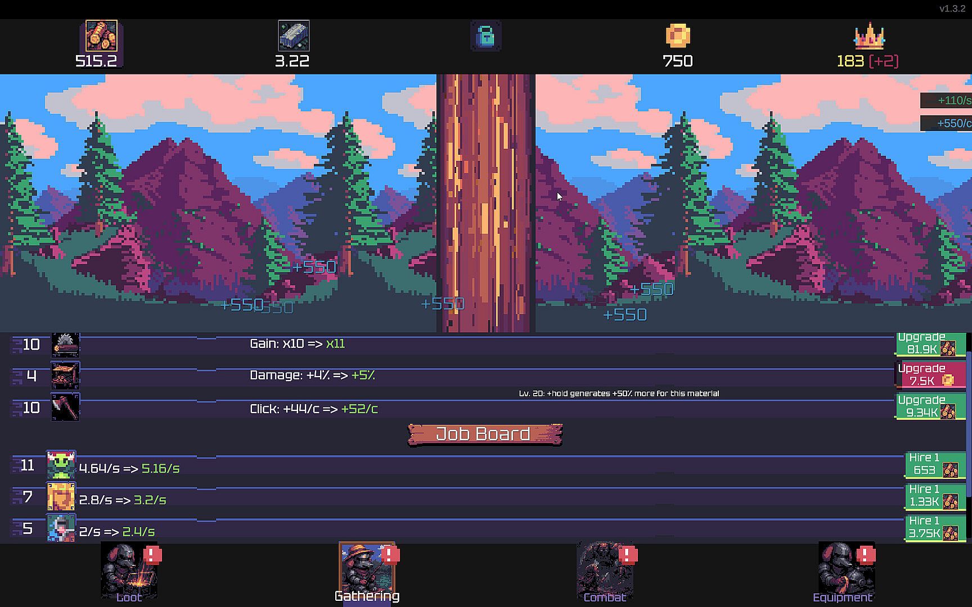Upgrade Gain for 81.9K wood
The width and height of the screenshot is (972, 607).
coord(930,344)
